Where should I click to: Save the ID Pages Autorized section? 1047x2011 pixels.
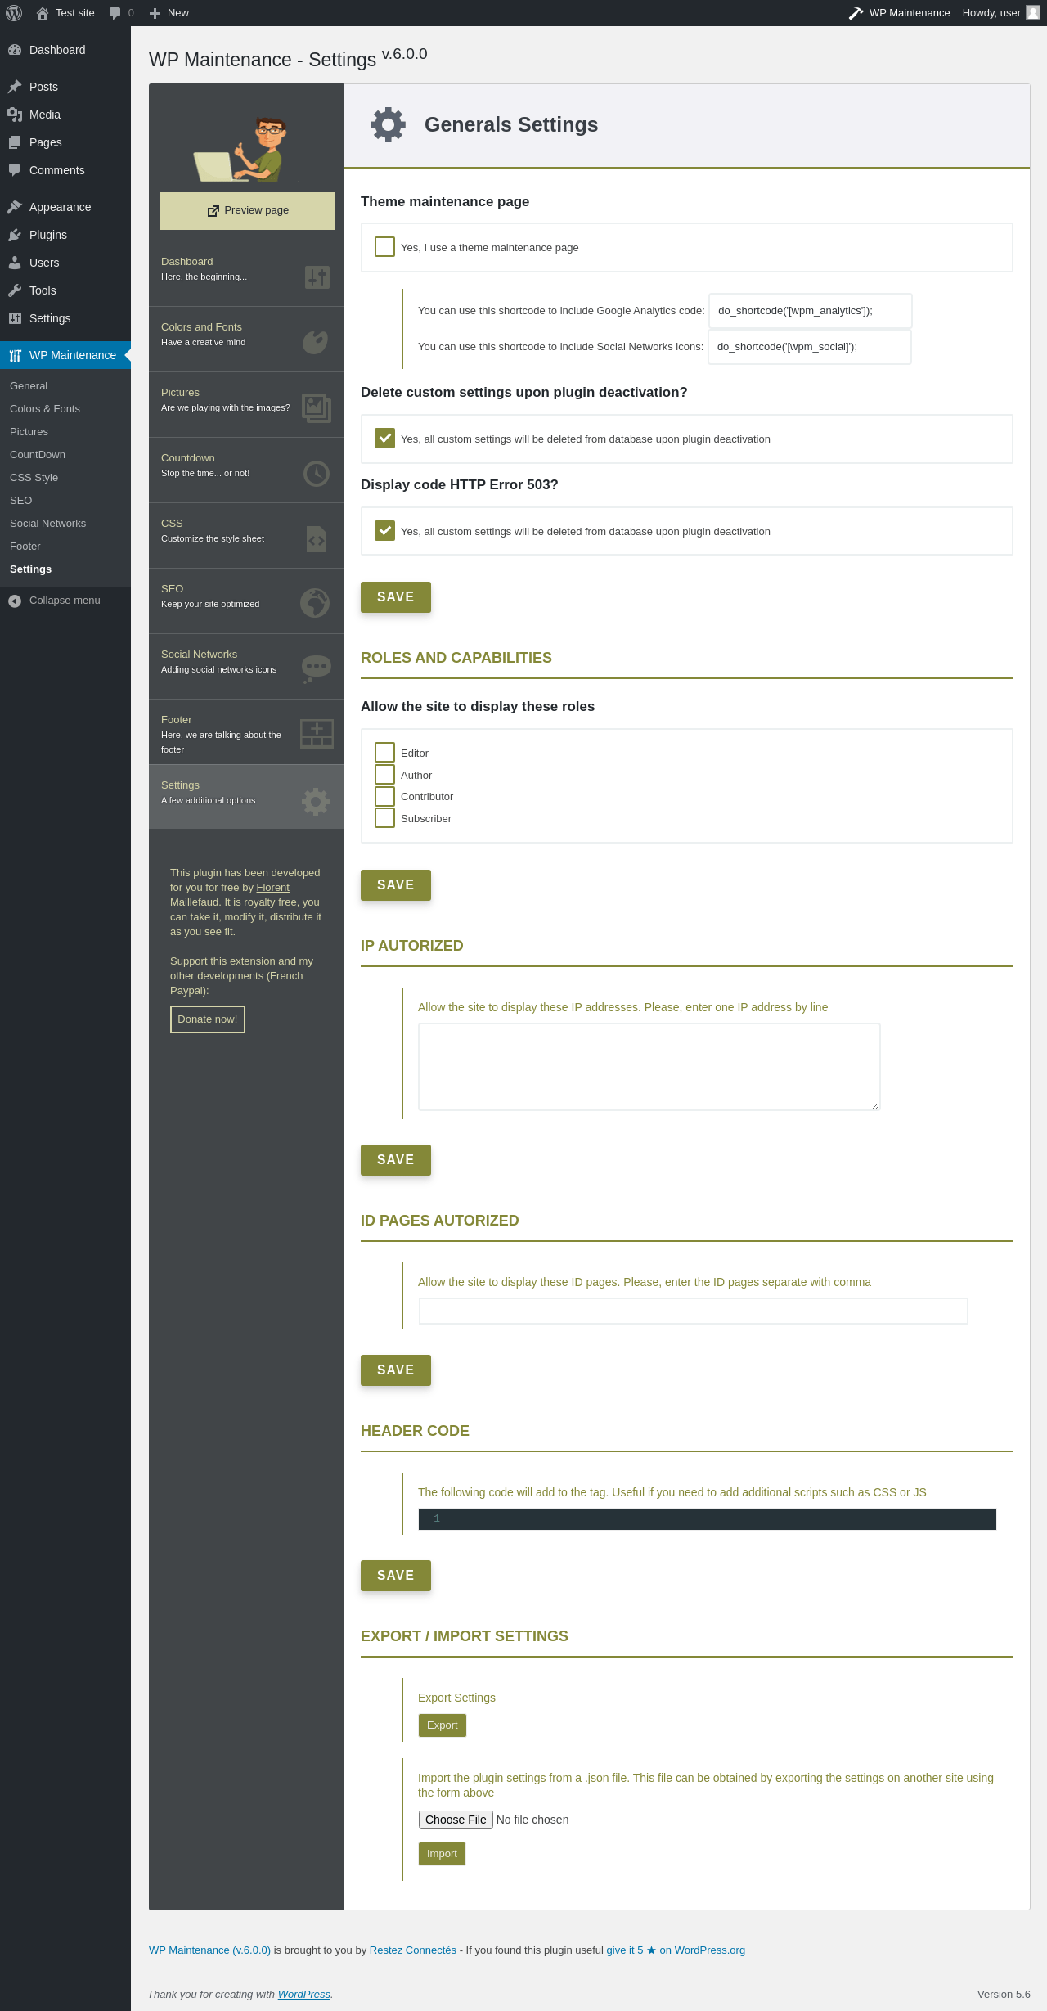point(396,1370)
